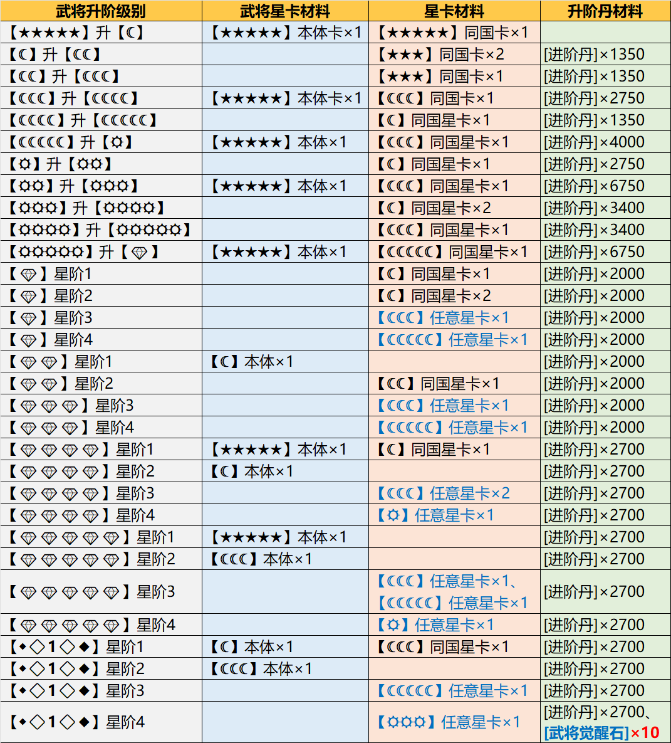
Task: Click [进阶丹]×2750 in three-moon to four-moon row
Action: click(x=605, y=98)
